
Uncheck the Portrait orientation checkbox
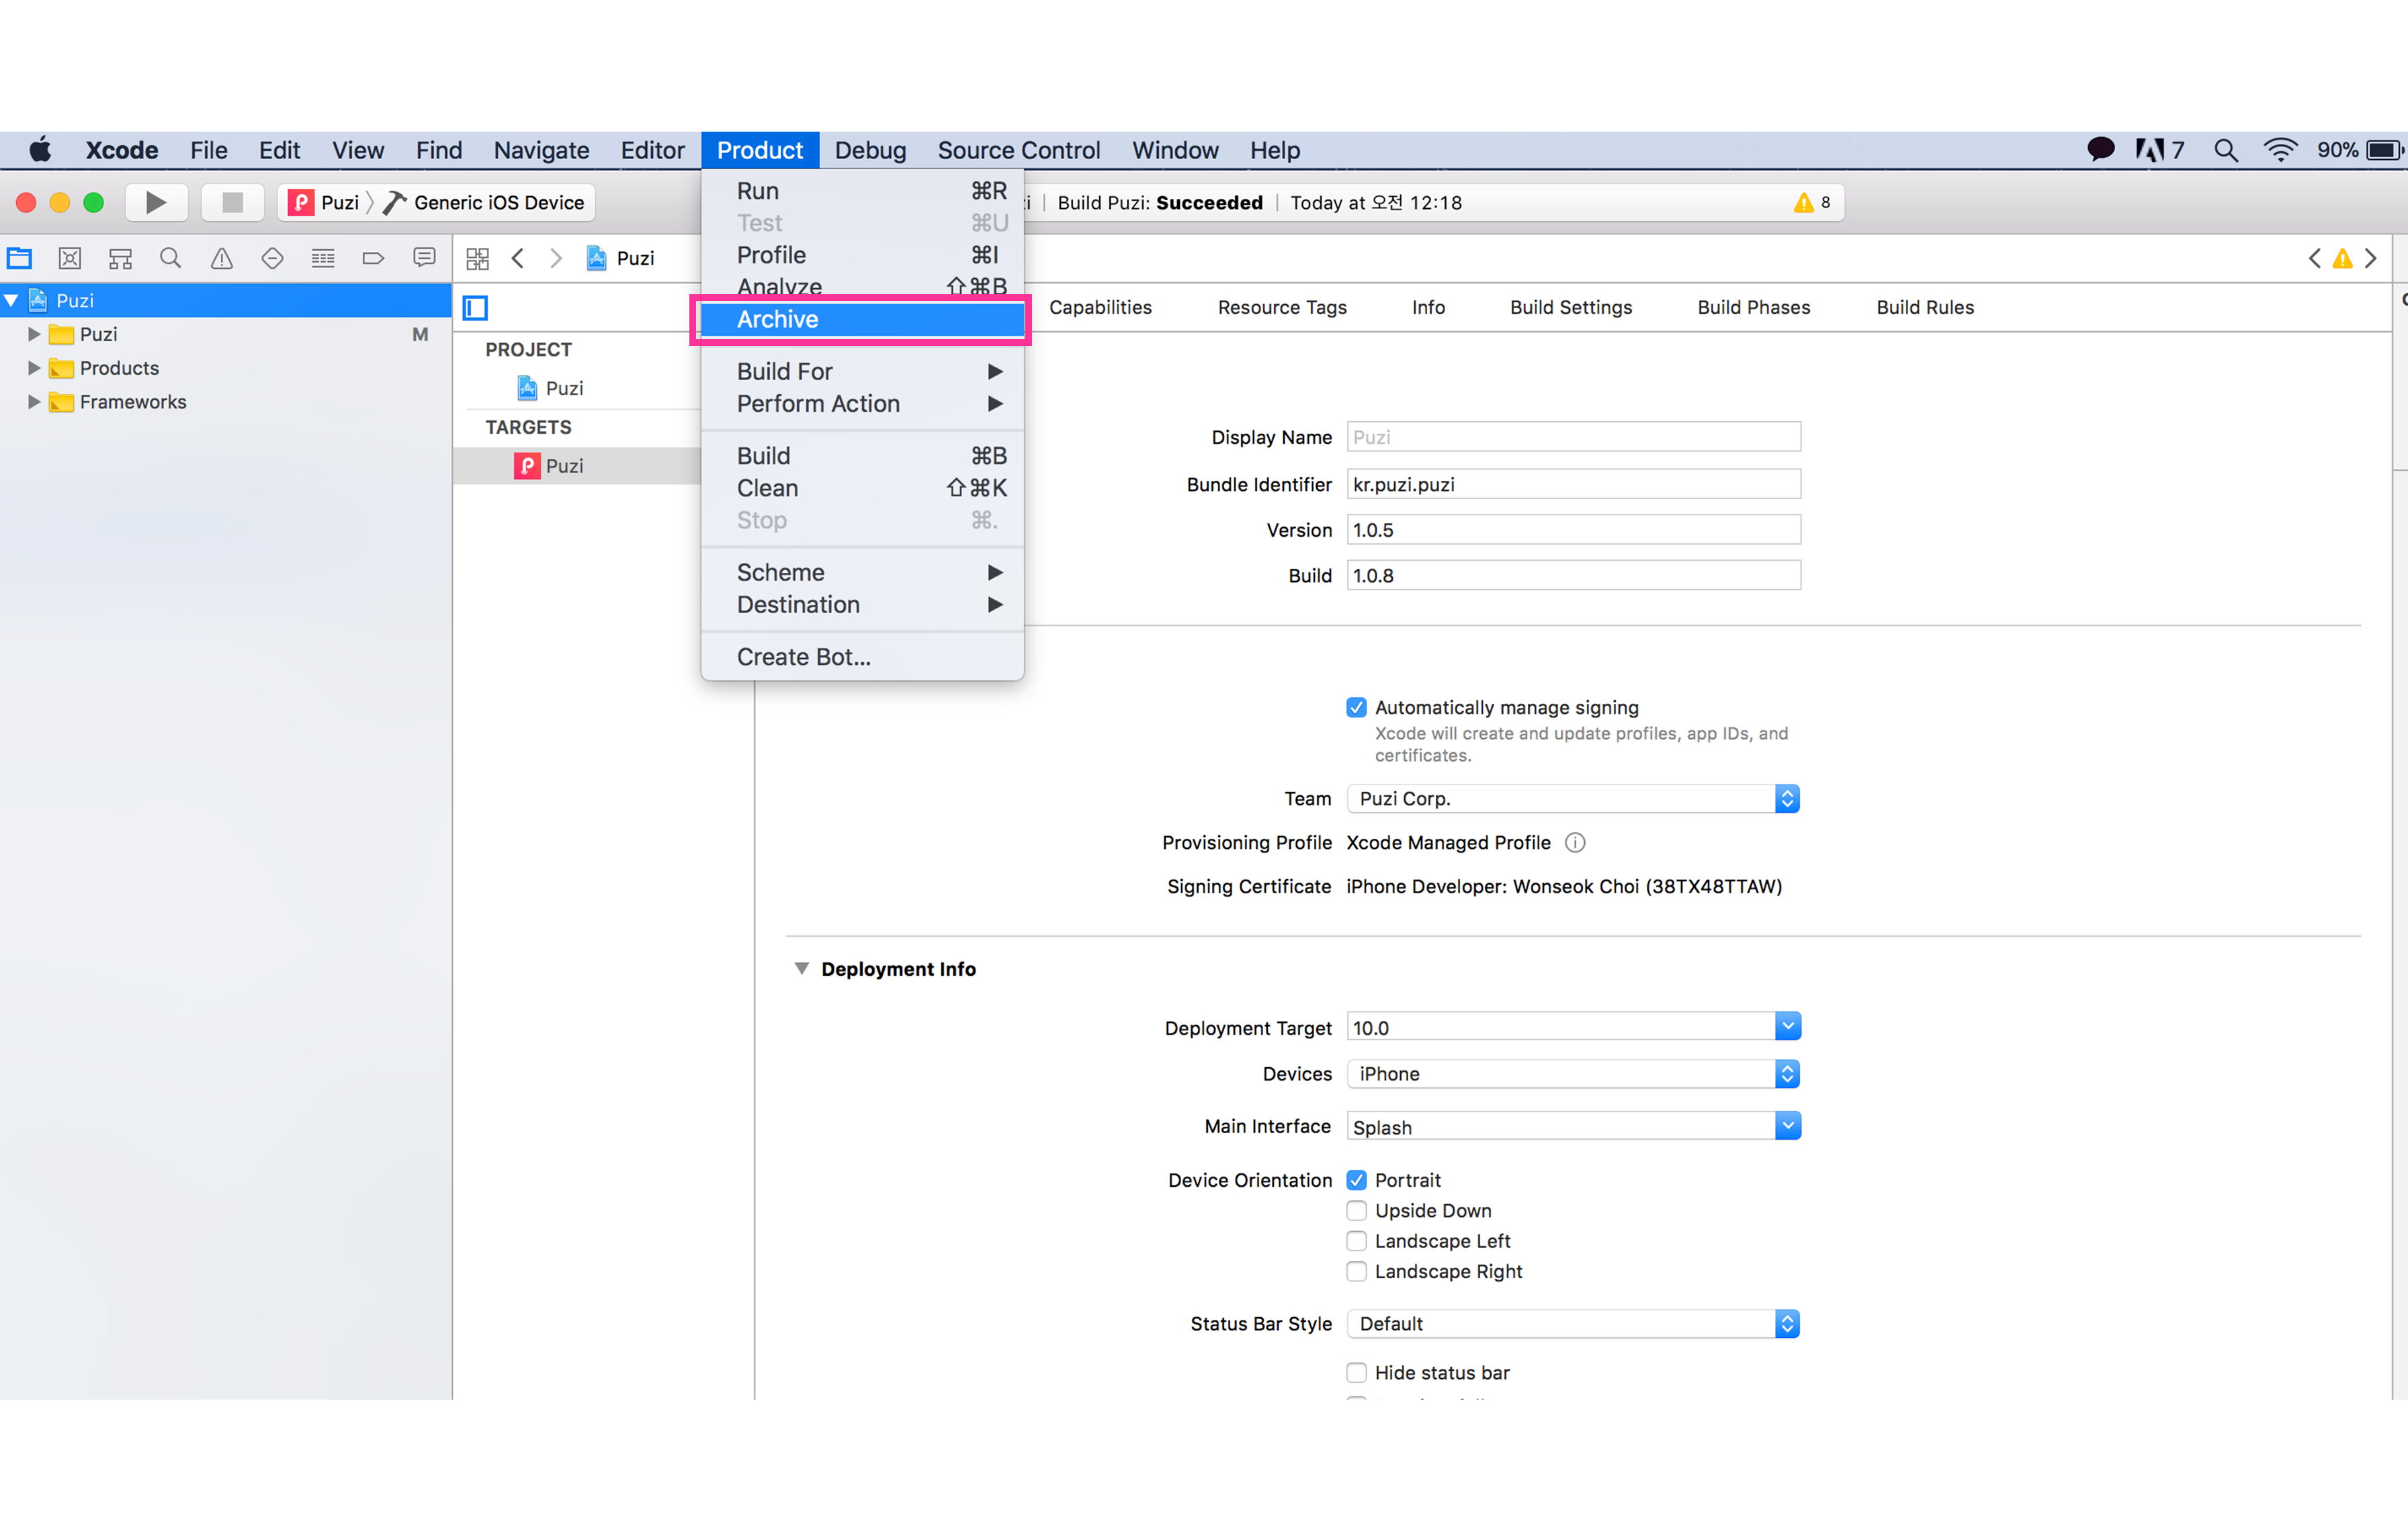tap(1356, 1180)
